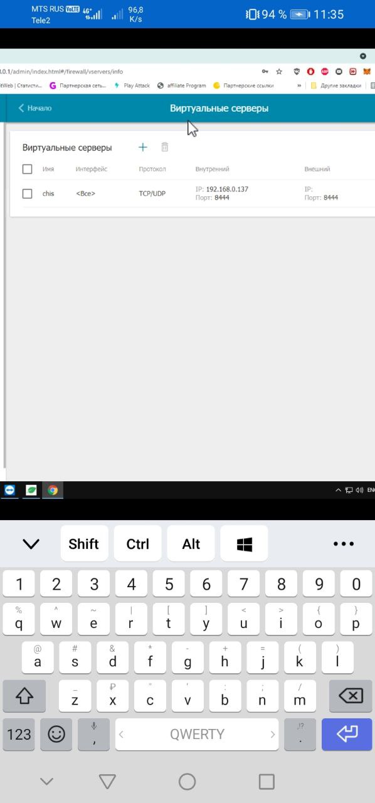Tick the select-all checkbox in the table header

coord(27,169)
